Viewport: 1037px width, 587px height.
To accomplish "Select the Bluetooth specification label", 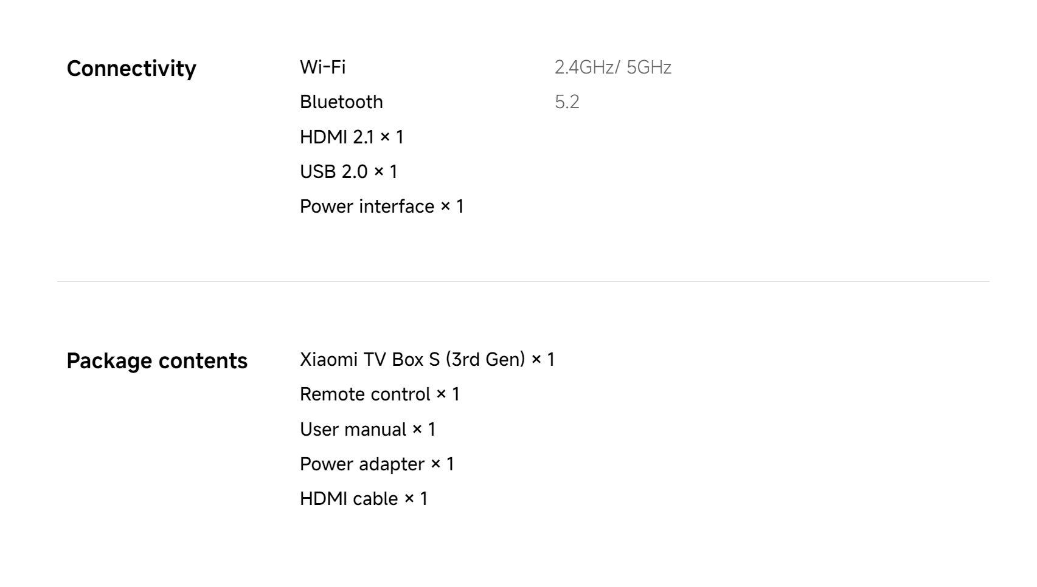I will pyautogui.click(x=341, y=101).
